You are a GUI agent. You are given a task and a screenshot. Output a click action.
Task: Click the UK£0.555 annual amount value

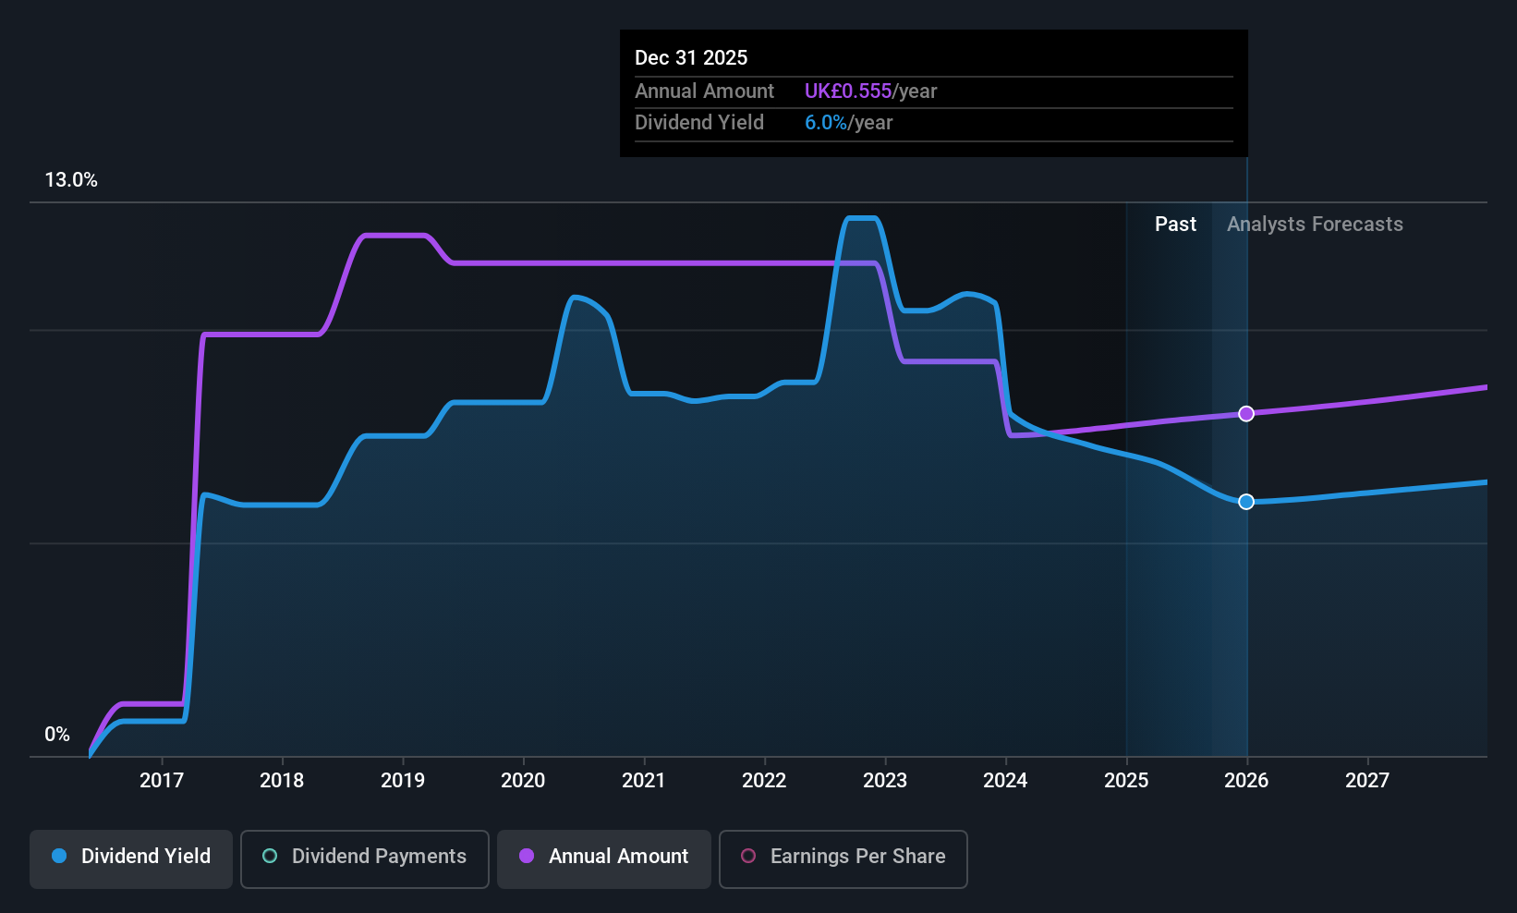pos(848,91)
